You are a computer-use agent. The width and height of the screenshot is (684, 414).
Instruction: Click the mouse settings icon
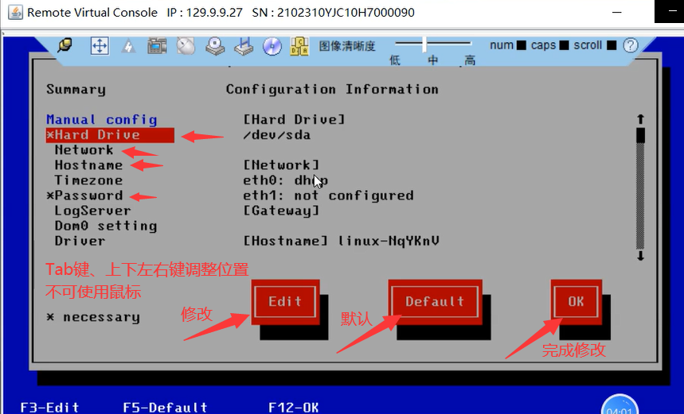[186, 46]
